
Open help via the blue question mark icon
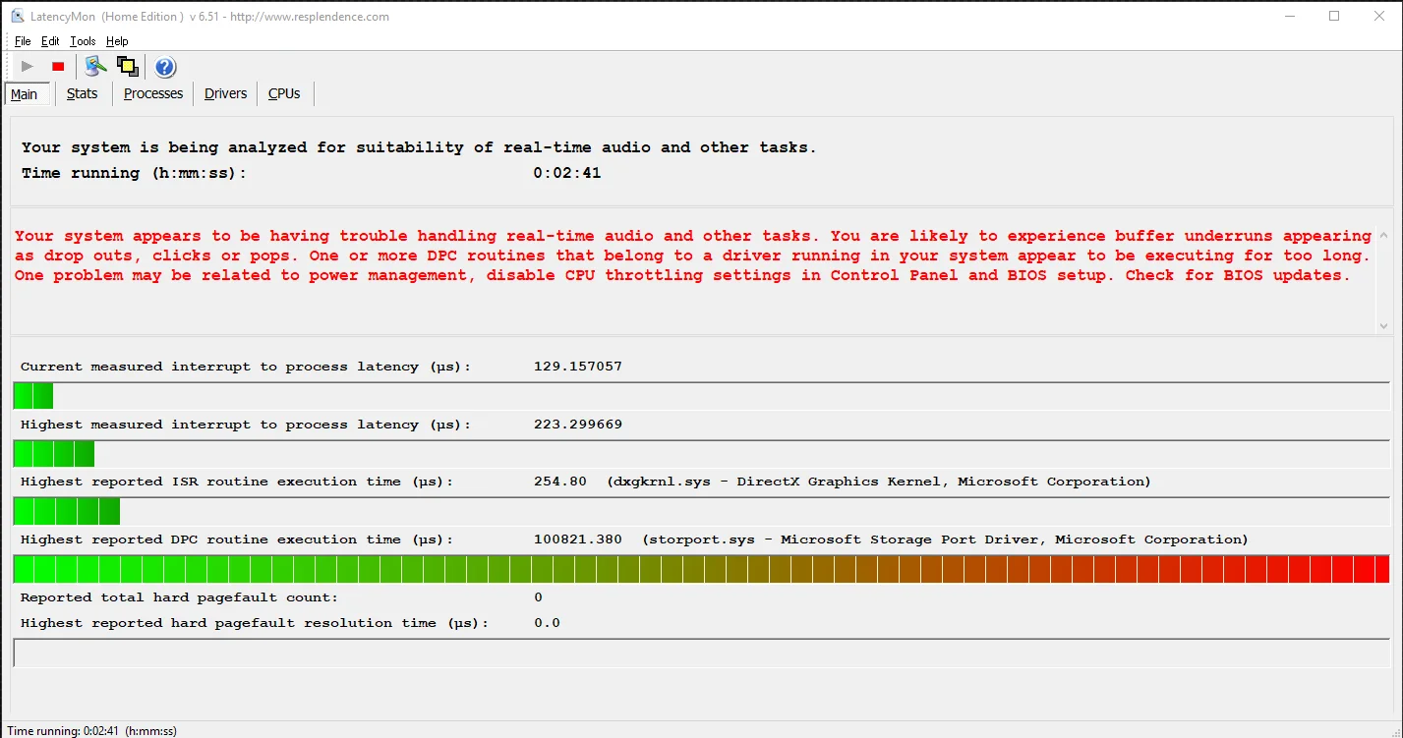click(165, 67)
